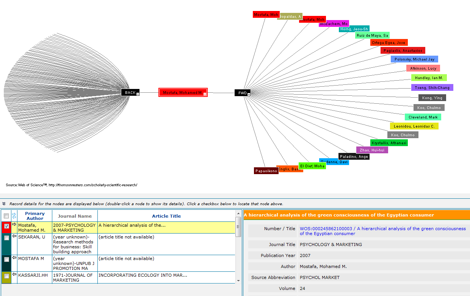
Task: Click the red color cell of Mostafa row
Action: [x=6, y=227]
